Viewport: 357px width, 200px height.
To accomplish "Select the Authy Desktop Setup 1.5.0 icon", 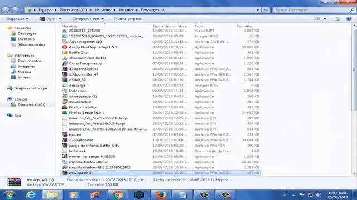I will click(x=65, y=47).
